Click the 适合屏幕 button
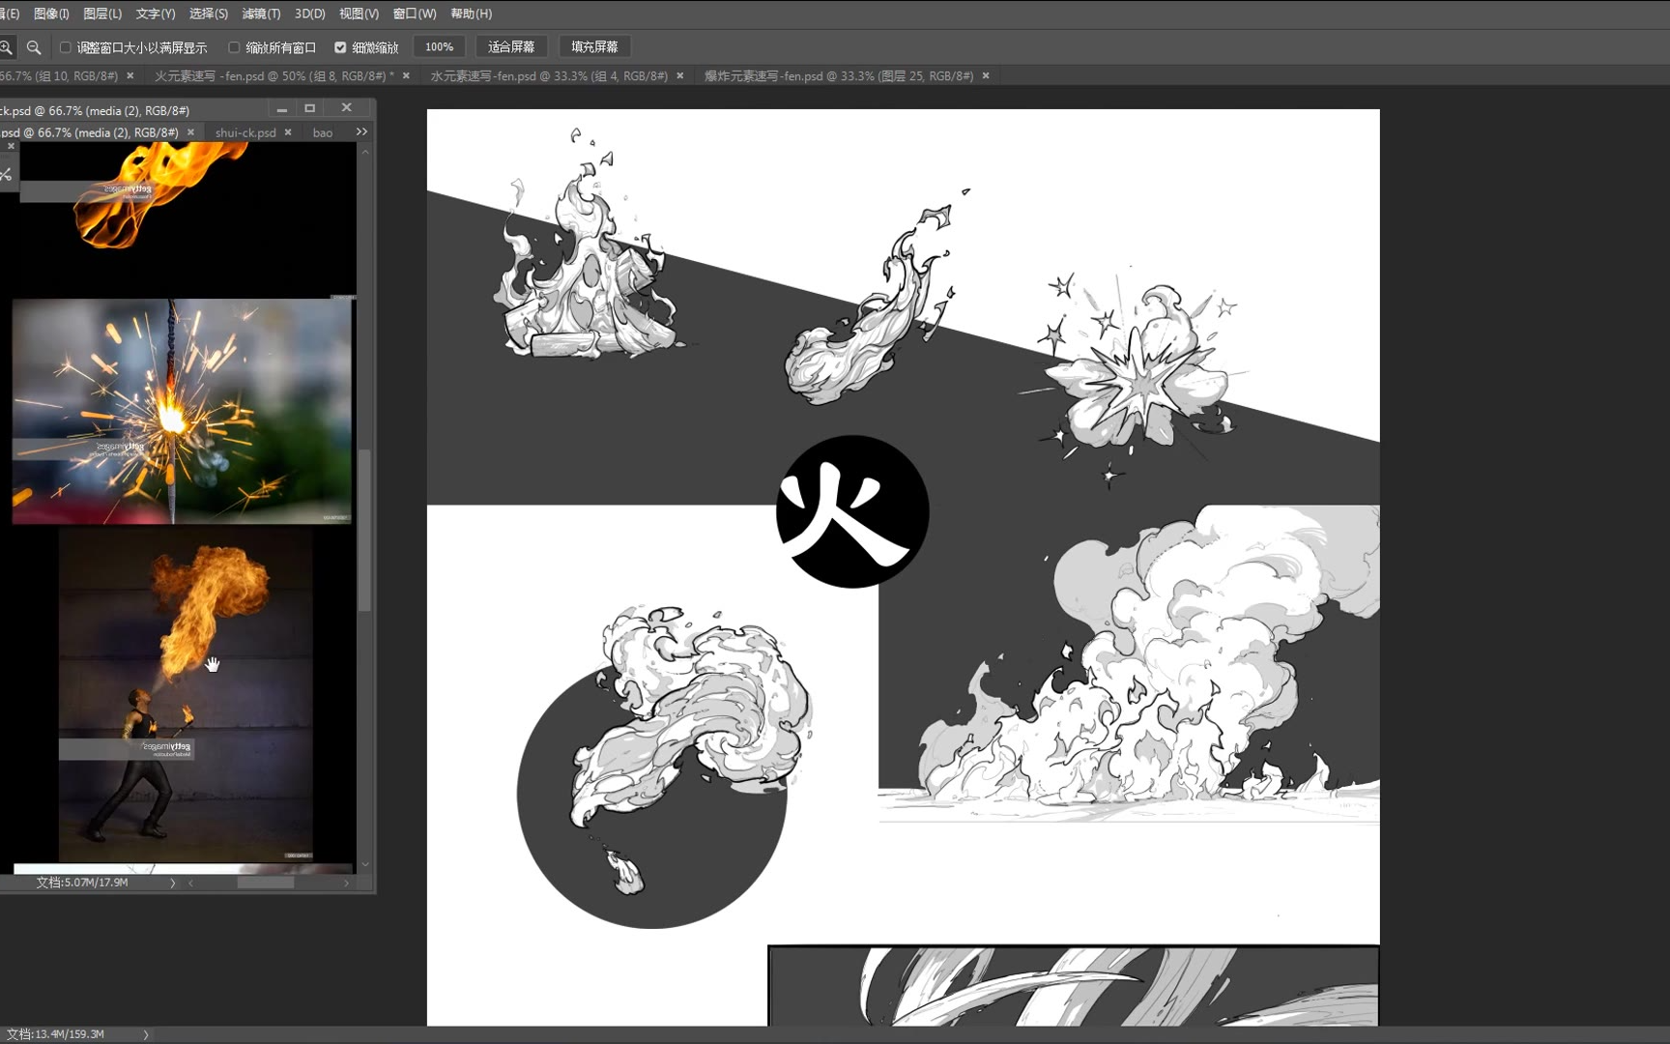 (511, 46)
